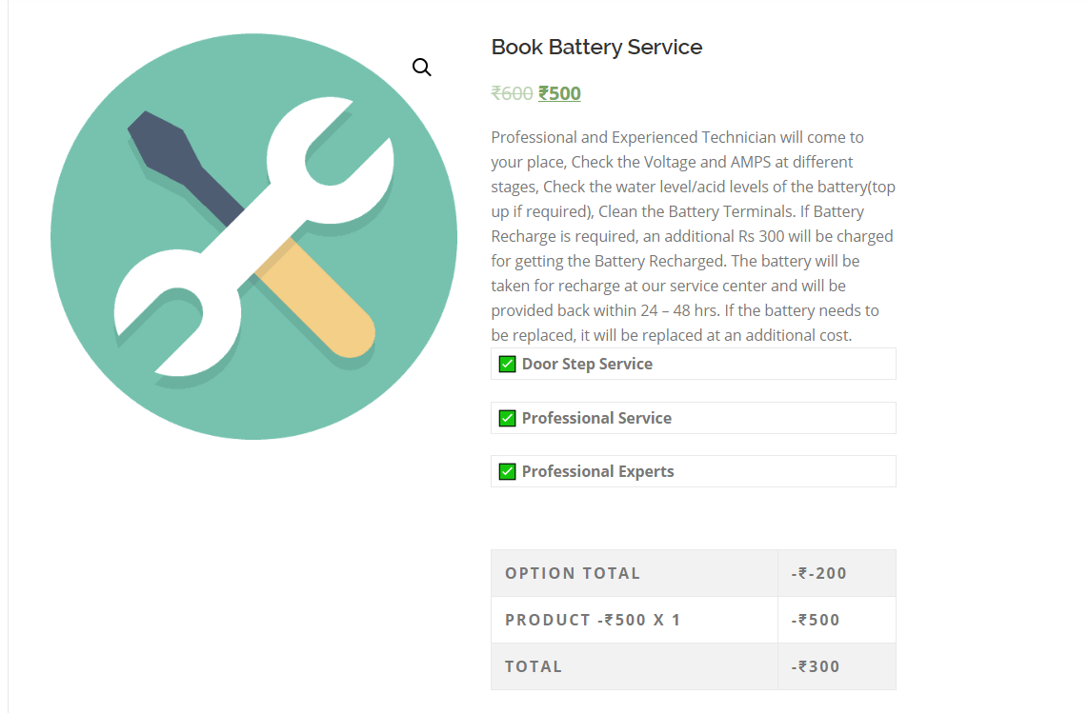Click the -₹-200 option total value
Image resolution: width=1089 pixels, height=713 pixels.
tap(818, 573)
